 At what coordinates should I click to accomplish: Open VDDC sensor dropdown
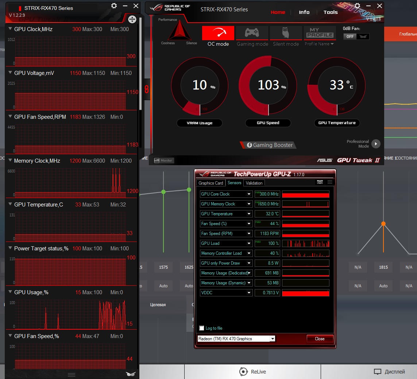(x=249, y=293)
